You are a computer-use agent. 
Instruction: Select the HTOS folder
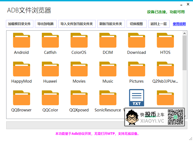165,41
